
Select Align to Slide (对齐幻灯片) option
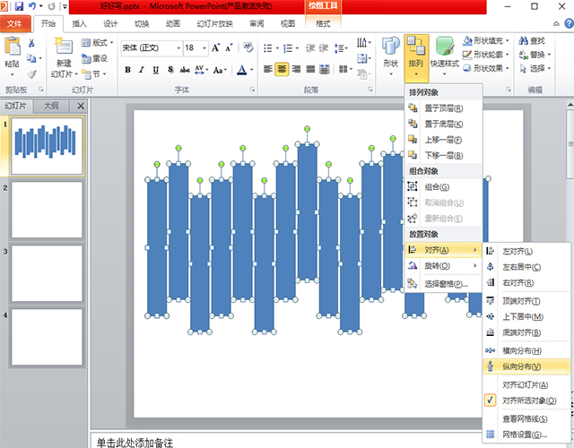(526, 384)
